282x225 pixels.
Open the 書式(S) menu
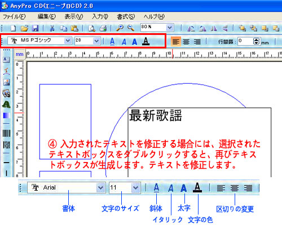click(126, 17)
